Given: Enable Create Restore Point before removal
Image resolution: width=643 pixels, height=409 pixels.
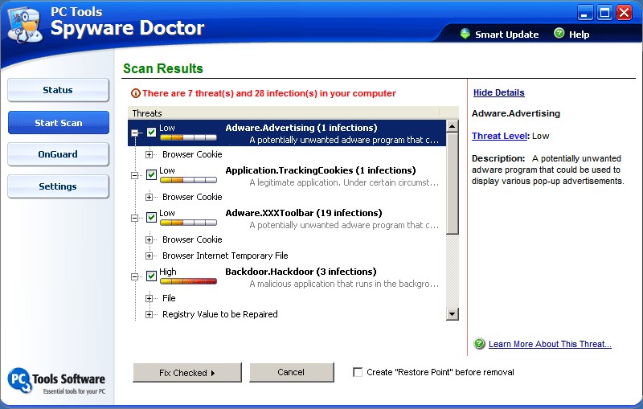Looking at the screenshot, I should point(358,372).
